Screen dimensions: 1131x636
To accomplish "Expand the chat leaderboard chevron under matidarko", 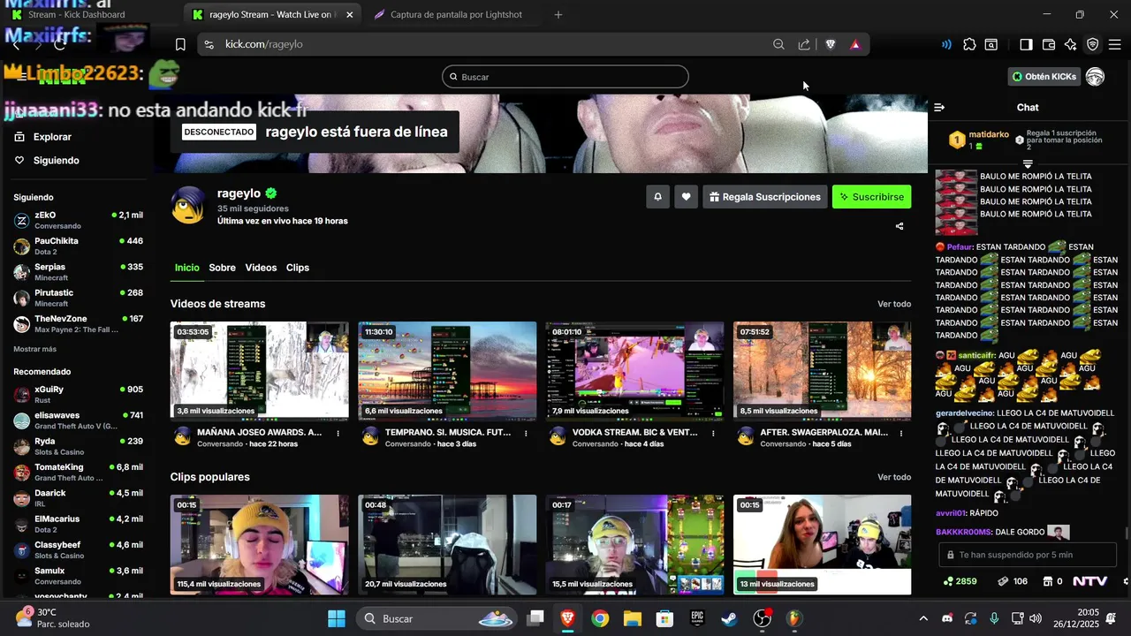I will tap(1028, 164).
